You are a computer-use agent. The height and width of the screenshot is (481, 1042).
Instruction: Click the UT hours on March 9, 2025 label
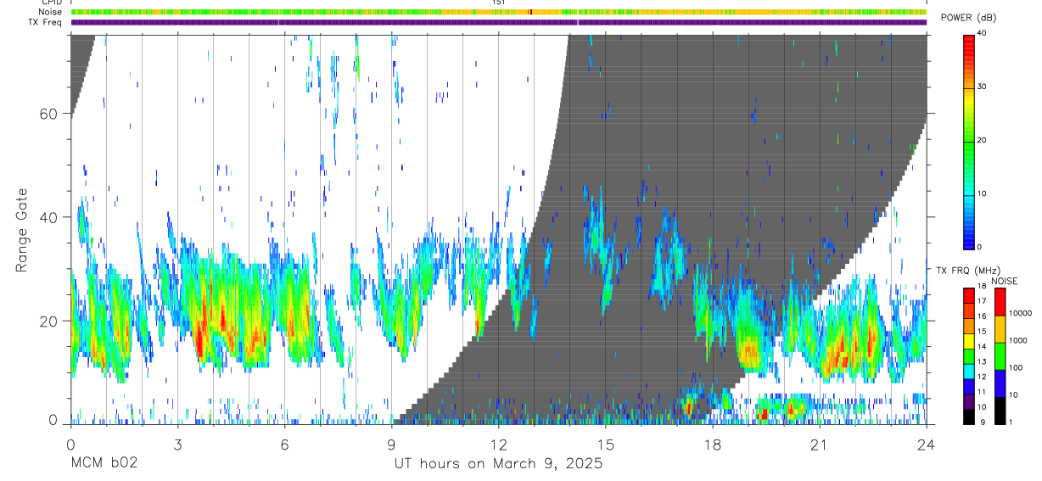tap(498, 463)
